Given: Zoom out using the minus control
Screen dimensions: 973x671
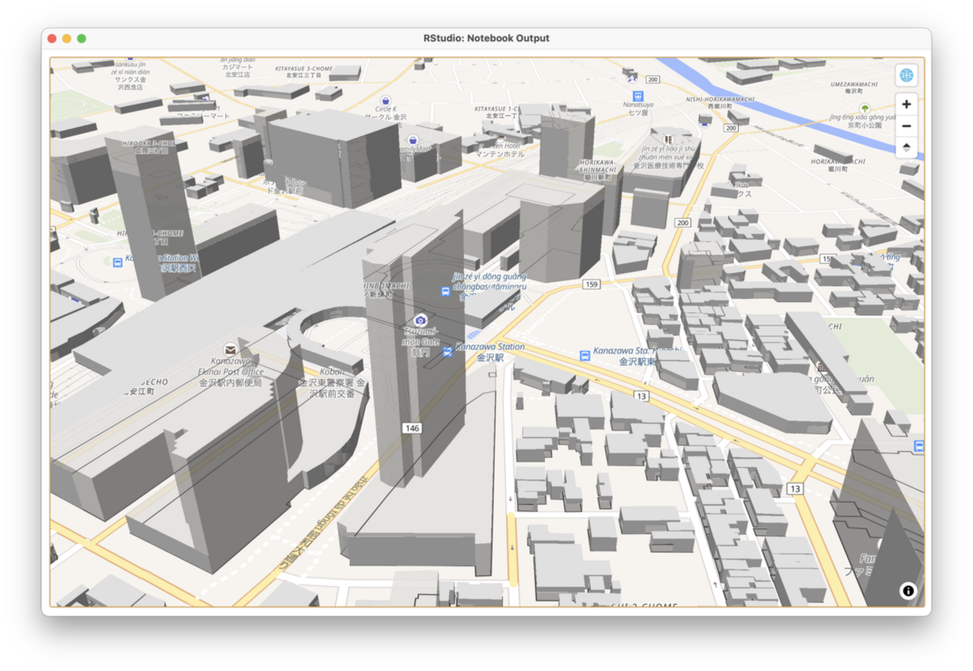Looking at the screenshot, I should tap(907, 126).
